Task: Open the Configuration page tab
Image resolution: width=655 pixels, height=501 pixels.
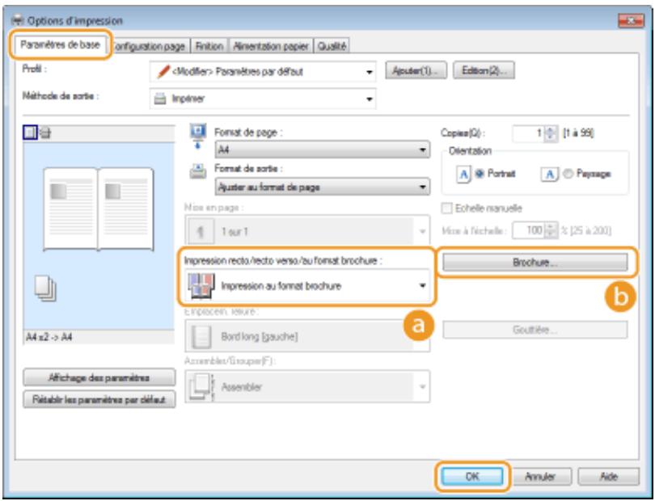Action: 149,46
